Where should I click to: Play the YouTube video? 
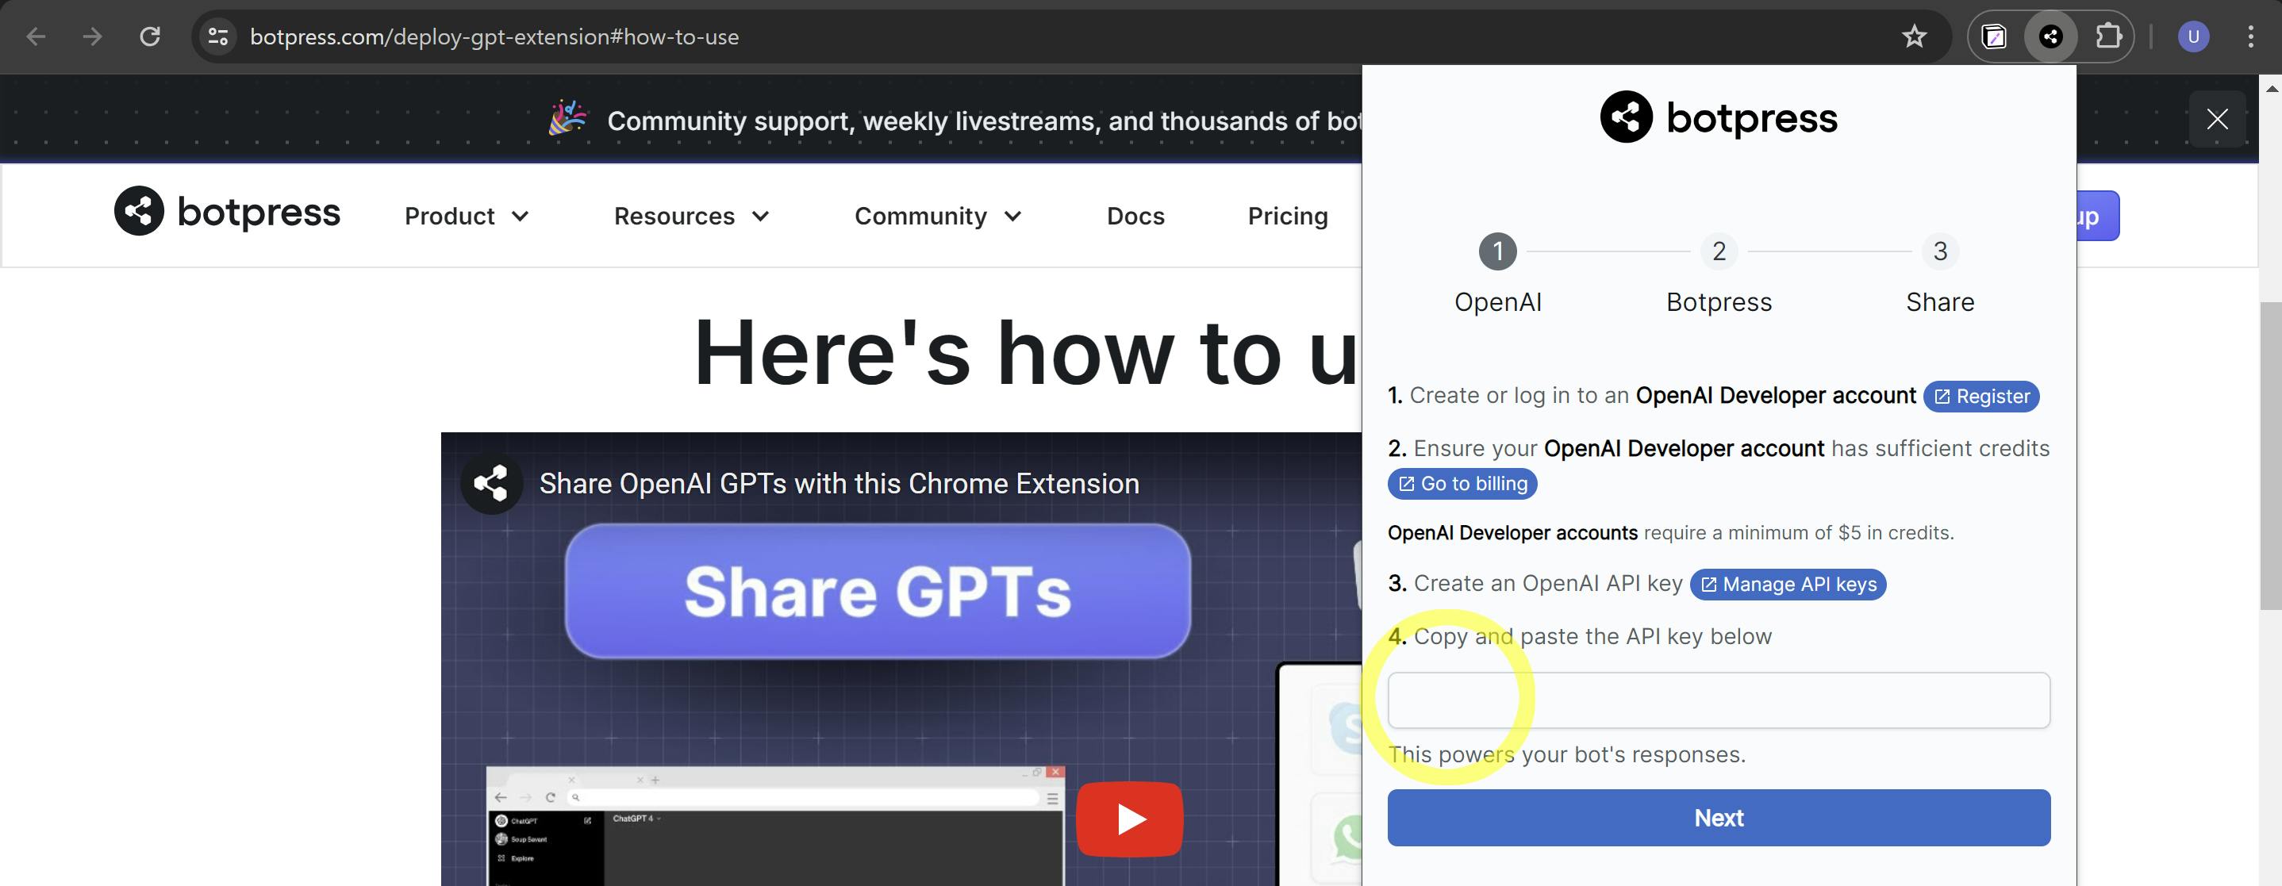pyautogui.click(x=1128, y=819)
